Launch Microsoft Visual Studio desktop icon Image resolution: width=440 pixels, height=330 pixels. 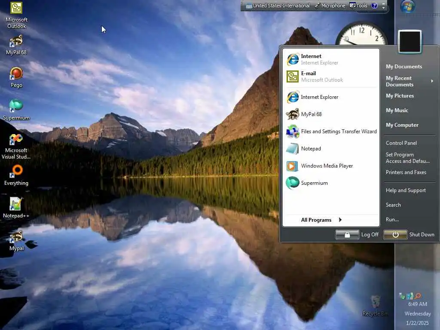[16, 146]
